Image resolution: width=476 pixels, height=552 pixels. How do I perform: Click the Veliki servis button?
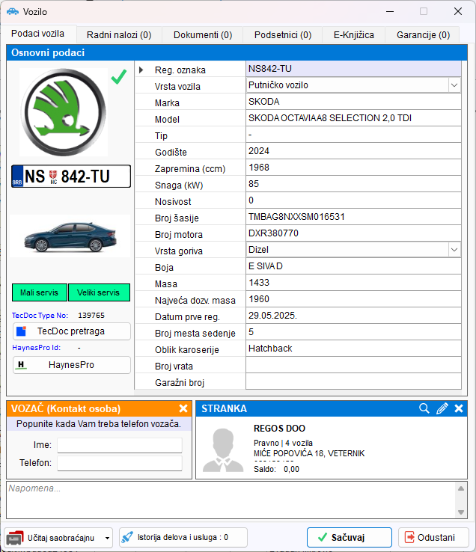coord(99,292)
